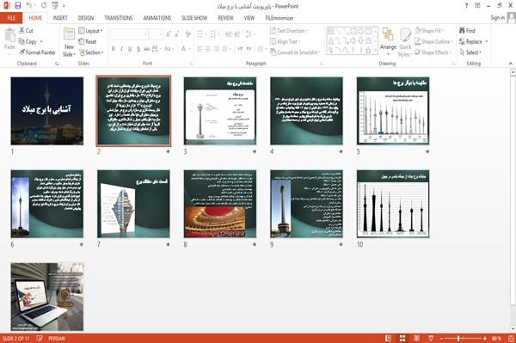Click the Sign in link

(x=497, y=18)
